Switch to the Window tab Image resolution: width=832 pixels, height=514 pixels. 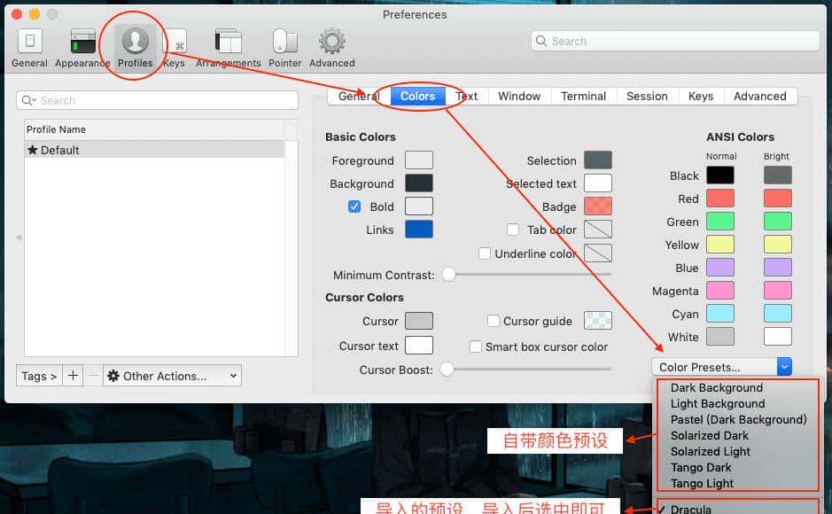pyautogui.click(x=519, y=96)
